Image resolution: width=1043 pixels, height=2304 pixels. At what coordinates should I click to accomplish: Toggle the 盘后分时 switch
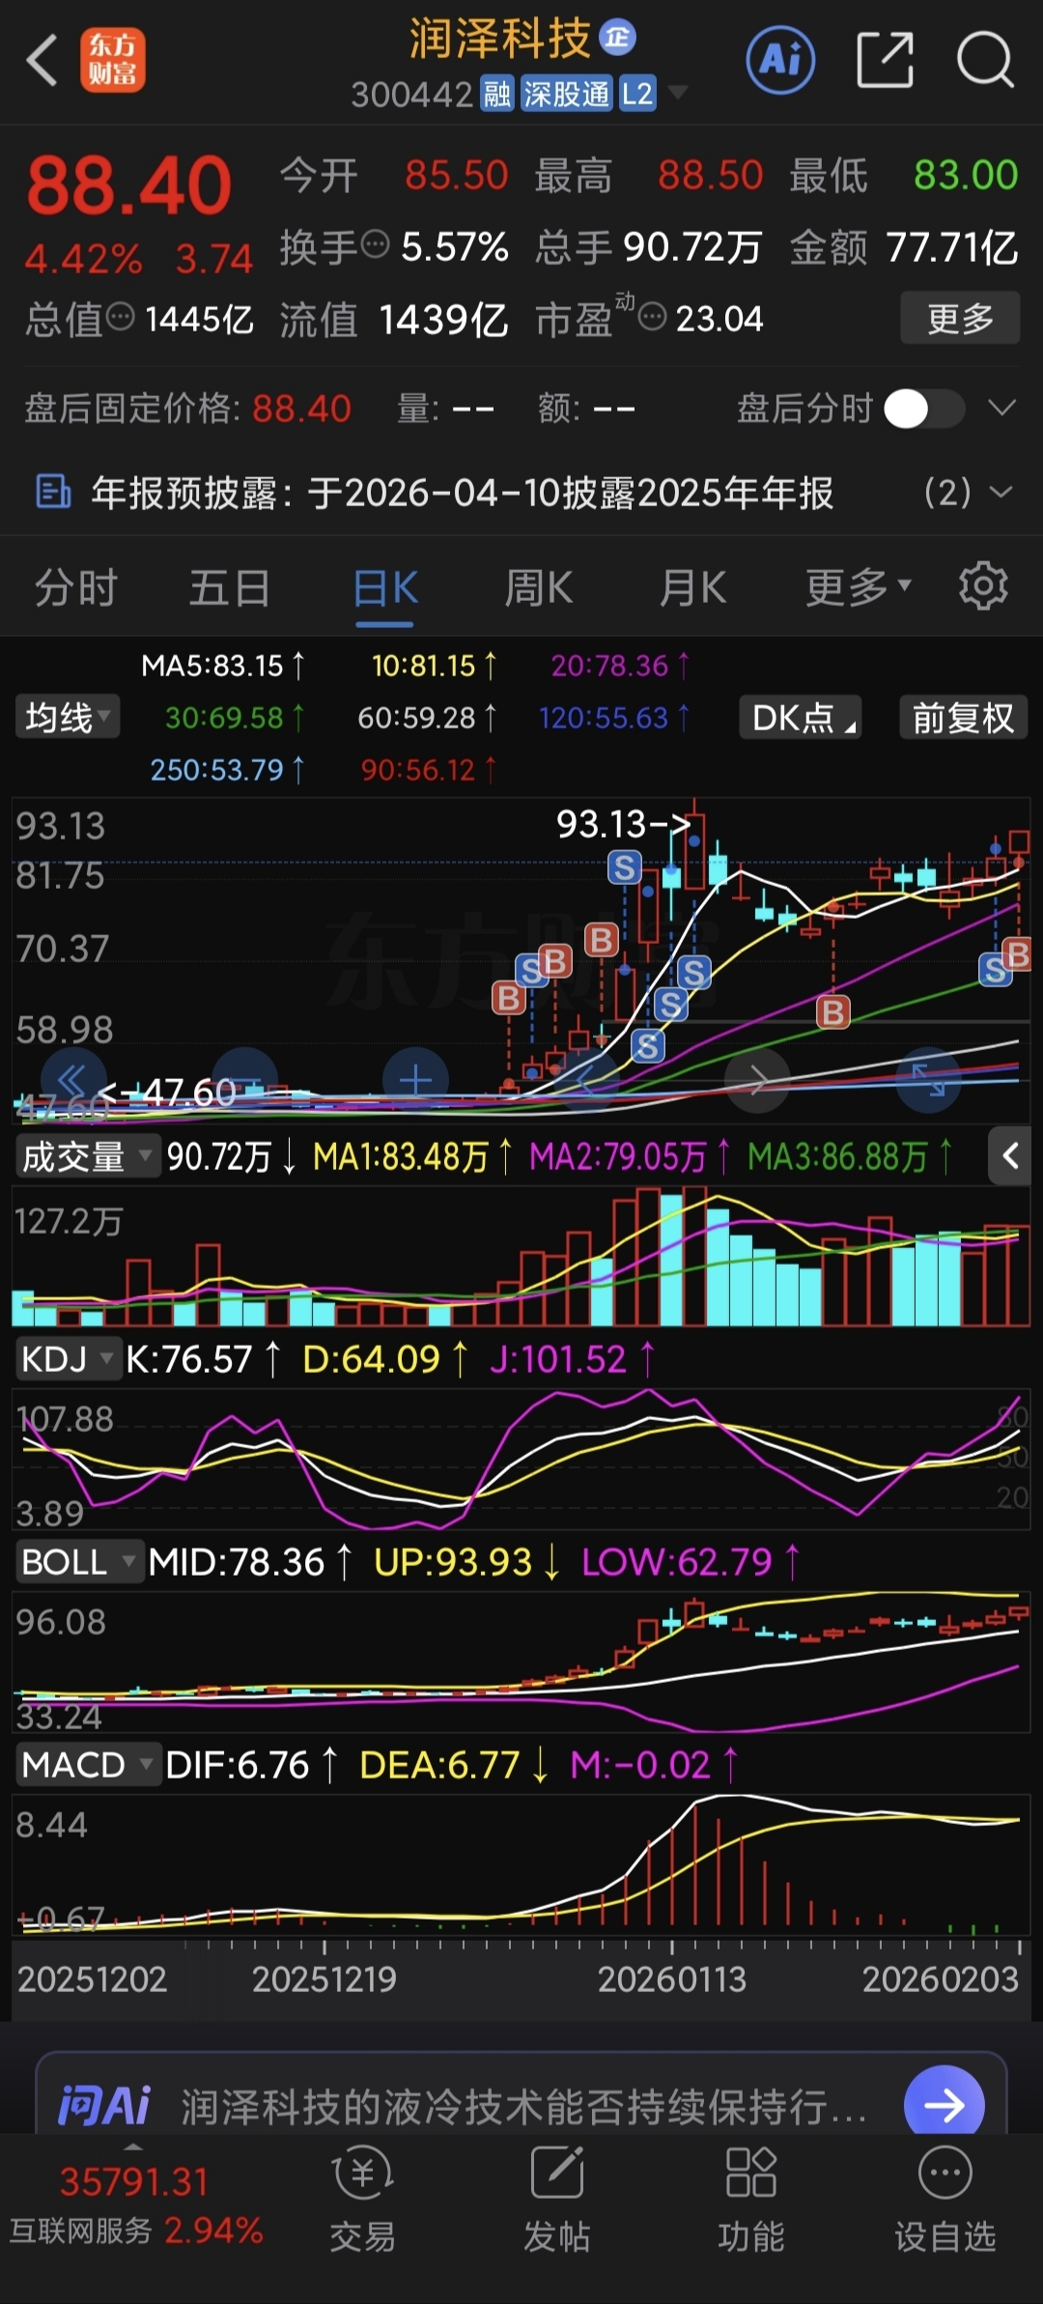(x=923, y=409)
